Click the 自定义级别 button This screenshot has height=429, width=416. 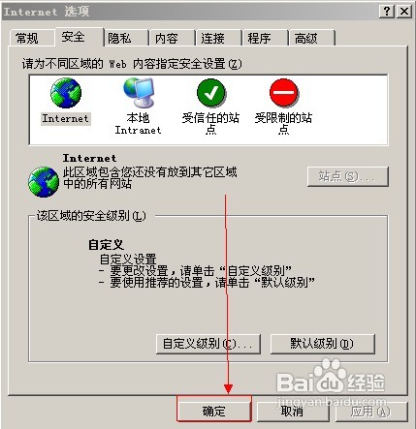(x=208, y=344)
